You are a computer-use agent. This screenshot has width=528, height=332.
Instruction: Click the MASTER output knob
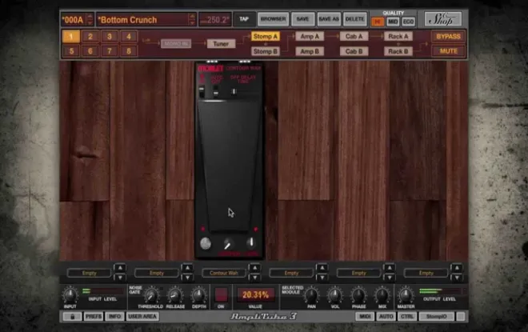point(406,295)
